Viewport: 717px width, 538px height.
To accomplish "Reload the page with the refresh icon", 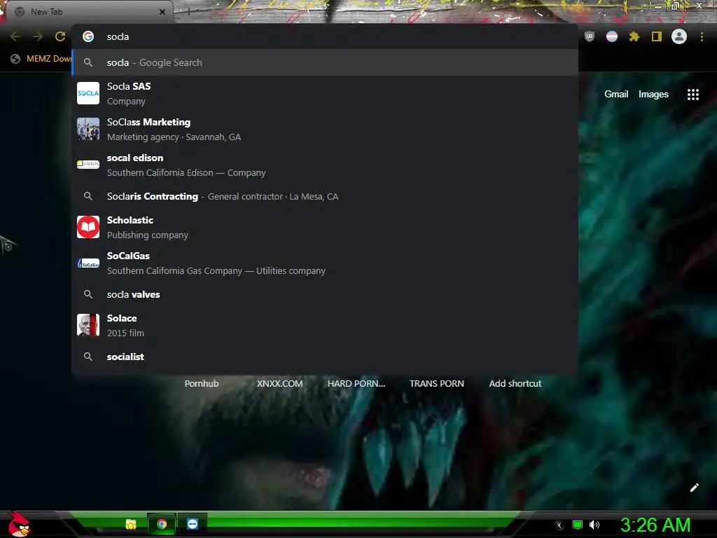I will (x=60, y=36).
